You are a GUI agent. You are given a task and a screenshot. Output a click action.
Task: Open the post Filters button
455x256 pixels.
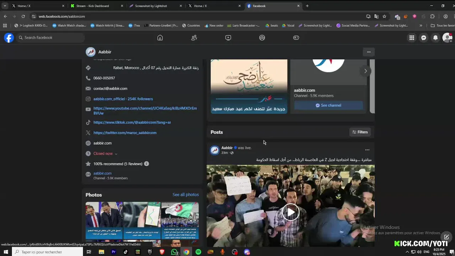[360, 132]
